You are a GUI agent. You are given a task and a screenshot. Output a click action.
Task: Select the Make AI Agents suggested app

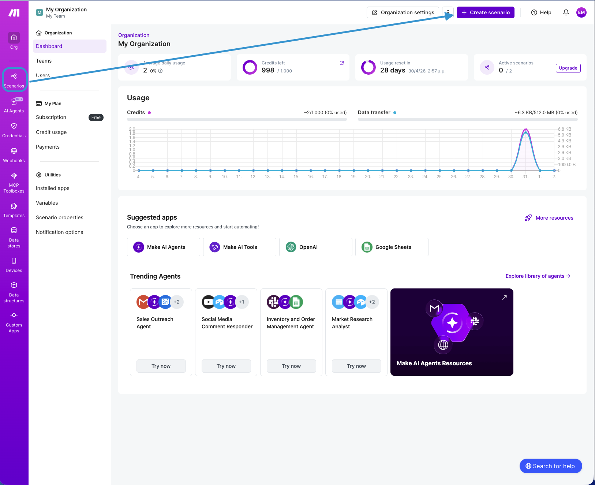point(164,247)
